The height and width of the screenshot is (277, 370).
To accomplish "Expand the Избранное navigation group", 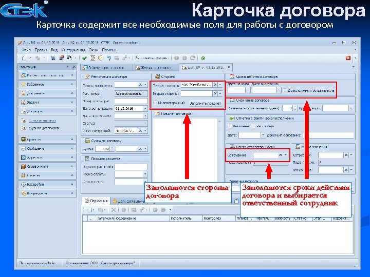I will 72,84.
